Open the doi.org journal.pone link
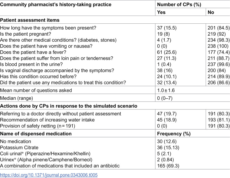Screen dimensions: 230x178 point(49,175)
